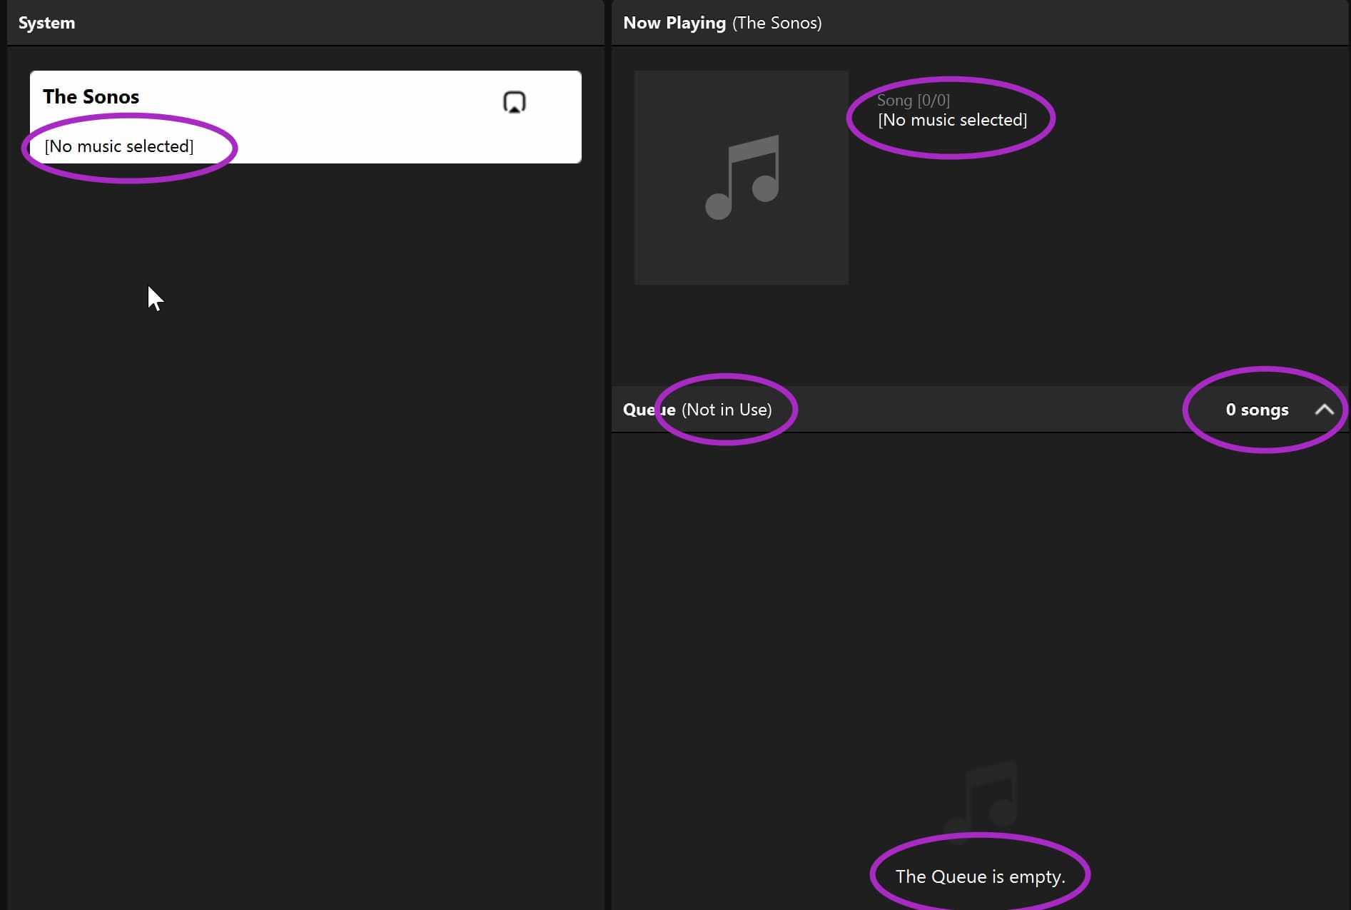The height and width of the screenshot is (910, 1351).
Task: Click [No music selected] in The Sonos card
Action: click(x=119, y=146)
